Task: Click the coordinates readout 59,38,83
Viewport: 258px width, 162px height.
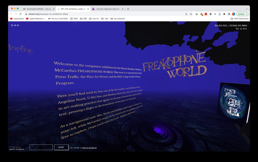Action: [15, 25]
